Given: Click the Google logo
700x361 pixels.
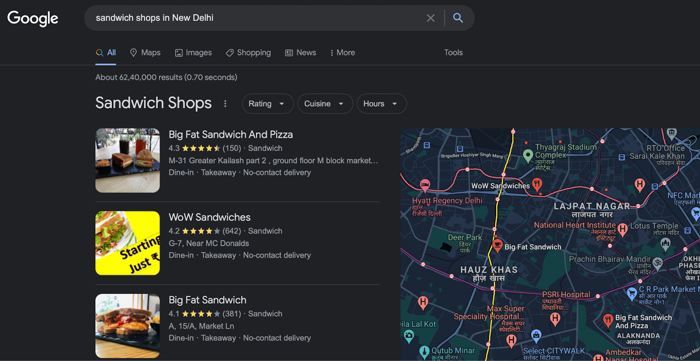Looking at the screenshot, I should point(33,18).
